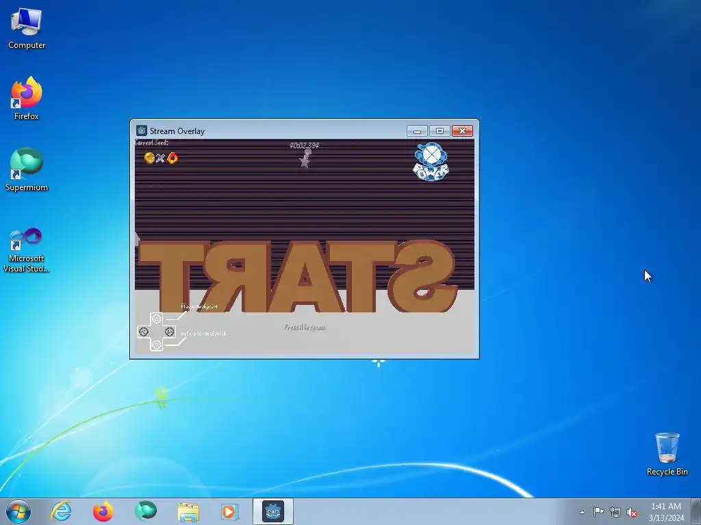Screen dimensions: 701x525
Task: Click the gray star character below the timer
Action: click(305, 159)
